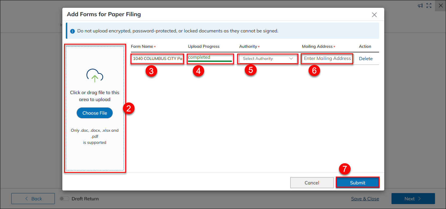Focus the Form Name text field

point(157,58)
